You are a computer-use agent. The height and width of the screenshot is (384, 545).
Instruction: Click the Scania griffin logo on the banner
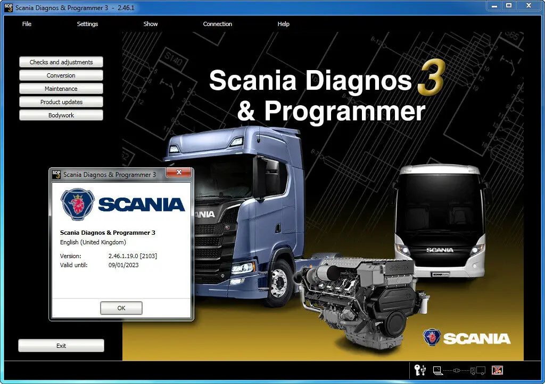click(x=432, y=337)
